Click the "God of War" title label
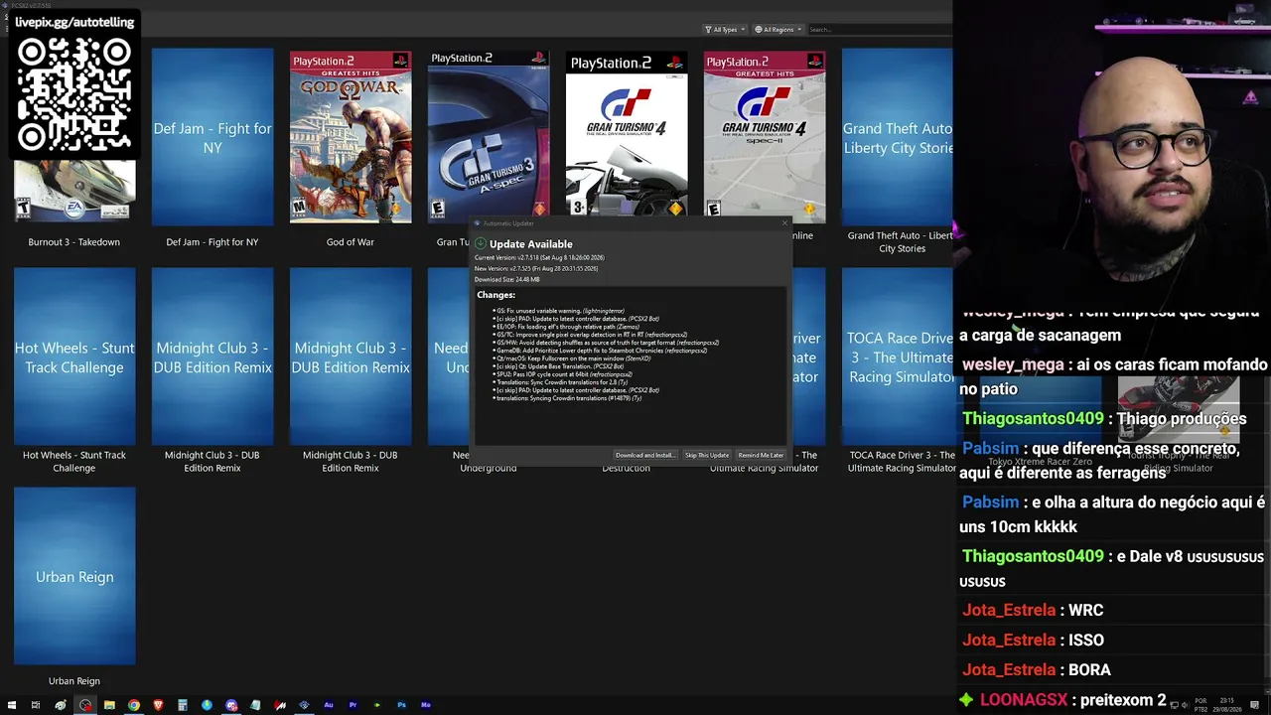Screen dimensions: 1271x715 tap(351, 242)
